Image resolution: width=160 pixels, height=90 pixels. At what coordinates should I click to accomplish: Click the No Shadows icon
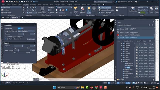82,8
